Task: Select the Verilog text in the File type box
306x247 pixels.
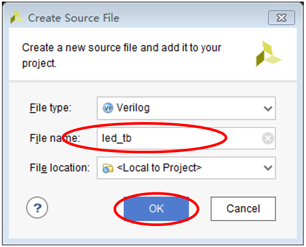Action: pos(133,108)
